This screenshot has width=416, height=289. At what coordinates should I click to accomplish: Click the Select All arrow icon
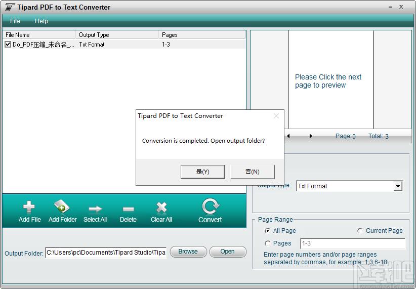tap(95, 209)
